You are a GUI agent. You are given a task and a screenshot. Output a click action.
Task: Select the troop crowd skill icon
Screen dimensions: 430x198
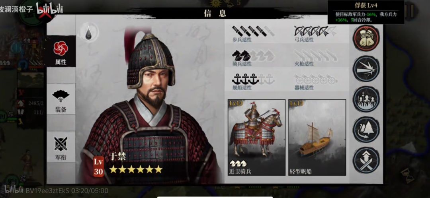click(x=366, y=99)
